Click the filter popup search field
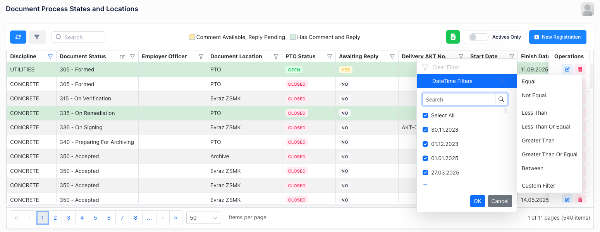Viewport: 600px width, 232px height. pos(459,100)
